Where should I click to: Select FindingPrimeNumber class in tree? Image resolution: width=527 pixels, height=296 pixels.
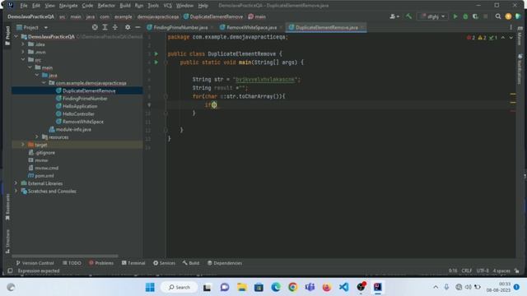[85, 99]
